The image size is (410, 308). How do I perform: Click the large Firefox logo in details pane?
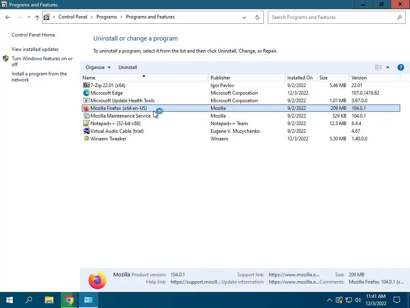[97, 280]
